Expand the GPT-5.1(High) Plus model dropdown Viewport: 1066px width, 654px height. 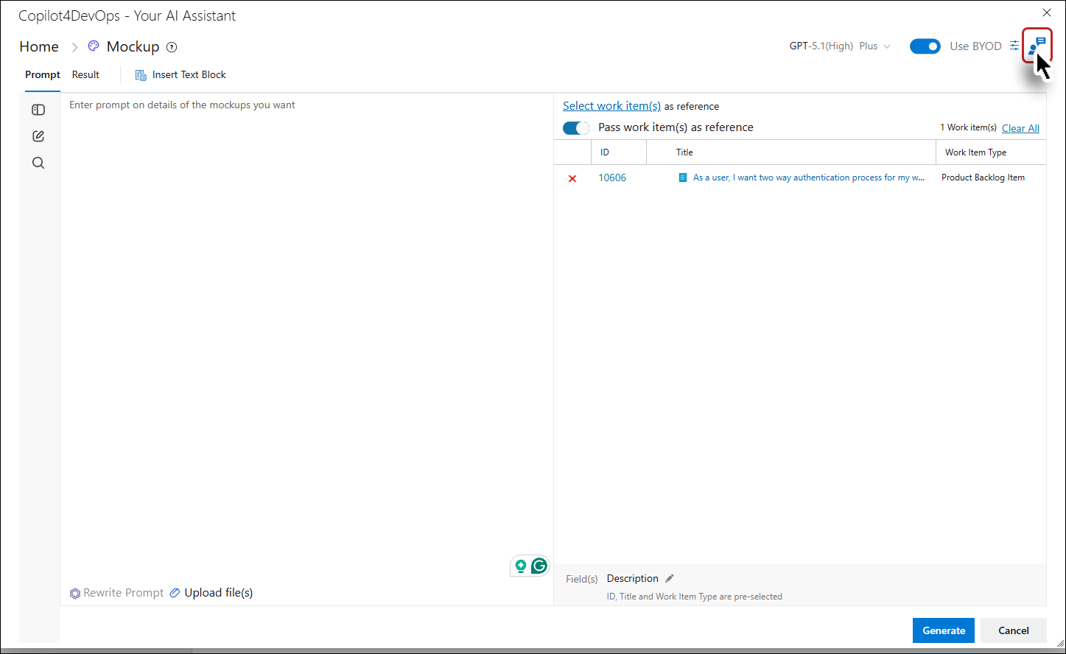[x=840, y=46]
